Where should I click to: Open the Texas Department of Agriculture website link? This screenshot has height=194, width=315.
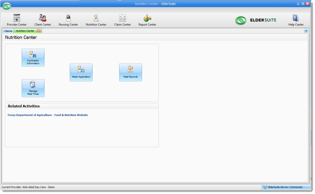pos(48,115)
